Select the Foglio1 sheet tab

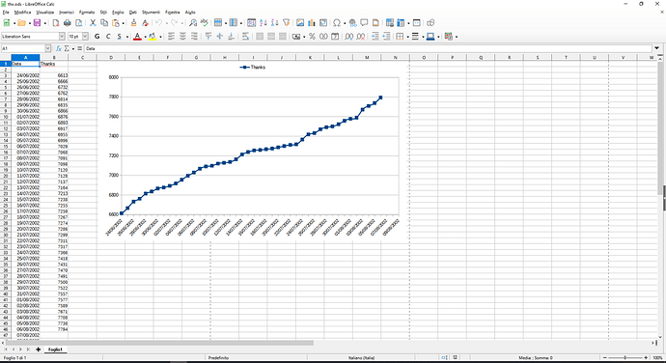(55, 349)
